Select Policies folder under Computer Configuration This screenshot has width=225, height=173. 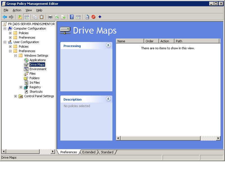[24, 33]
